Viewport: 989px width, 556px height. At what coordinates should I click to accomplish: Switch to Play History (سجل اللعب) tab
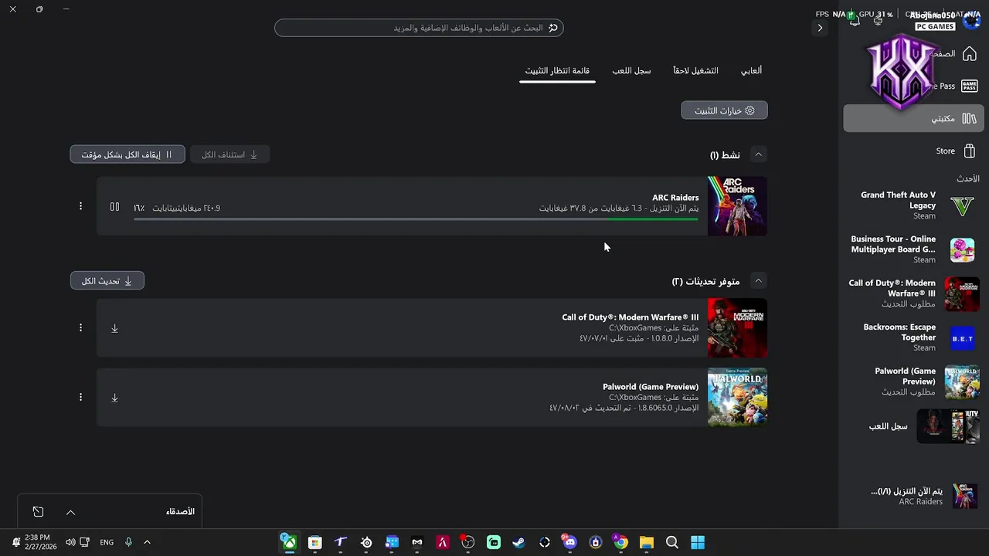tap(631, 70)
